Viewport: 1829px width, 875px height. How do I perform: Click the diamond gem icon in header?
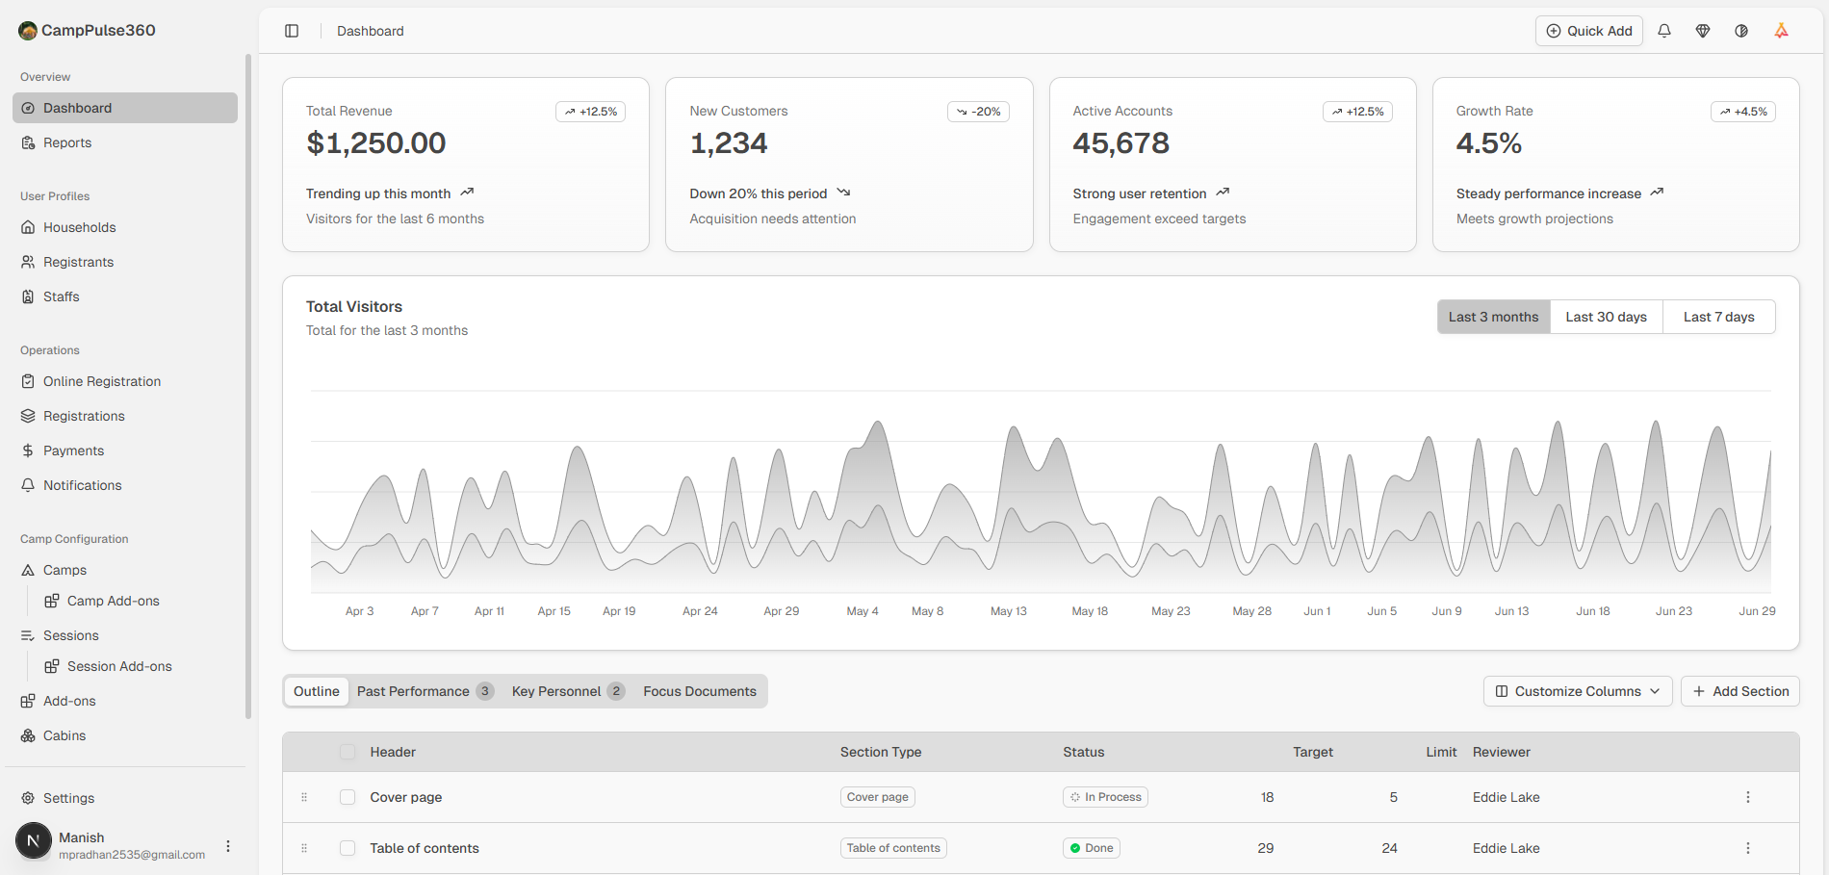1702,31
